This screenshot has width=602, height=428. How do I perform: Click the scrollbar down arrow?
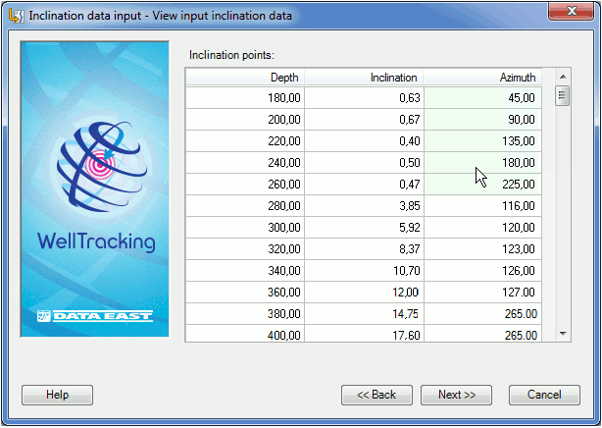pyautogui.click(x=563, y=334)
